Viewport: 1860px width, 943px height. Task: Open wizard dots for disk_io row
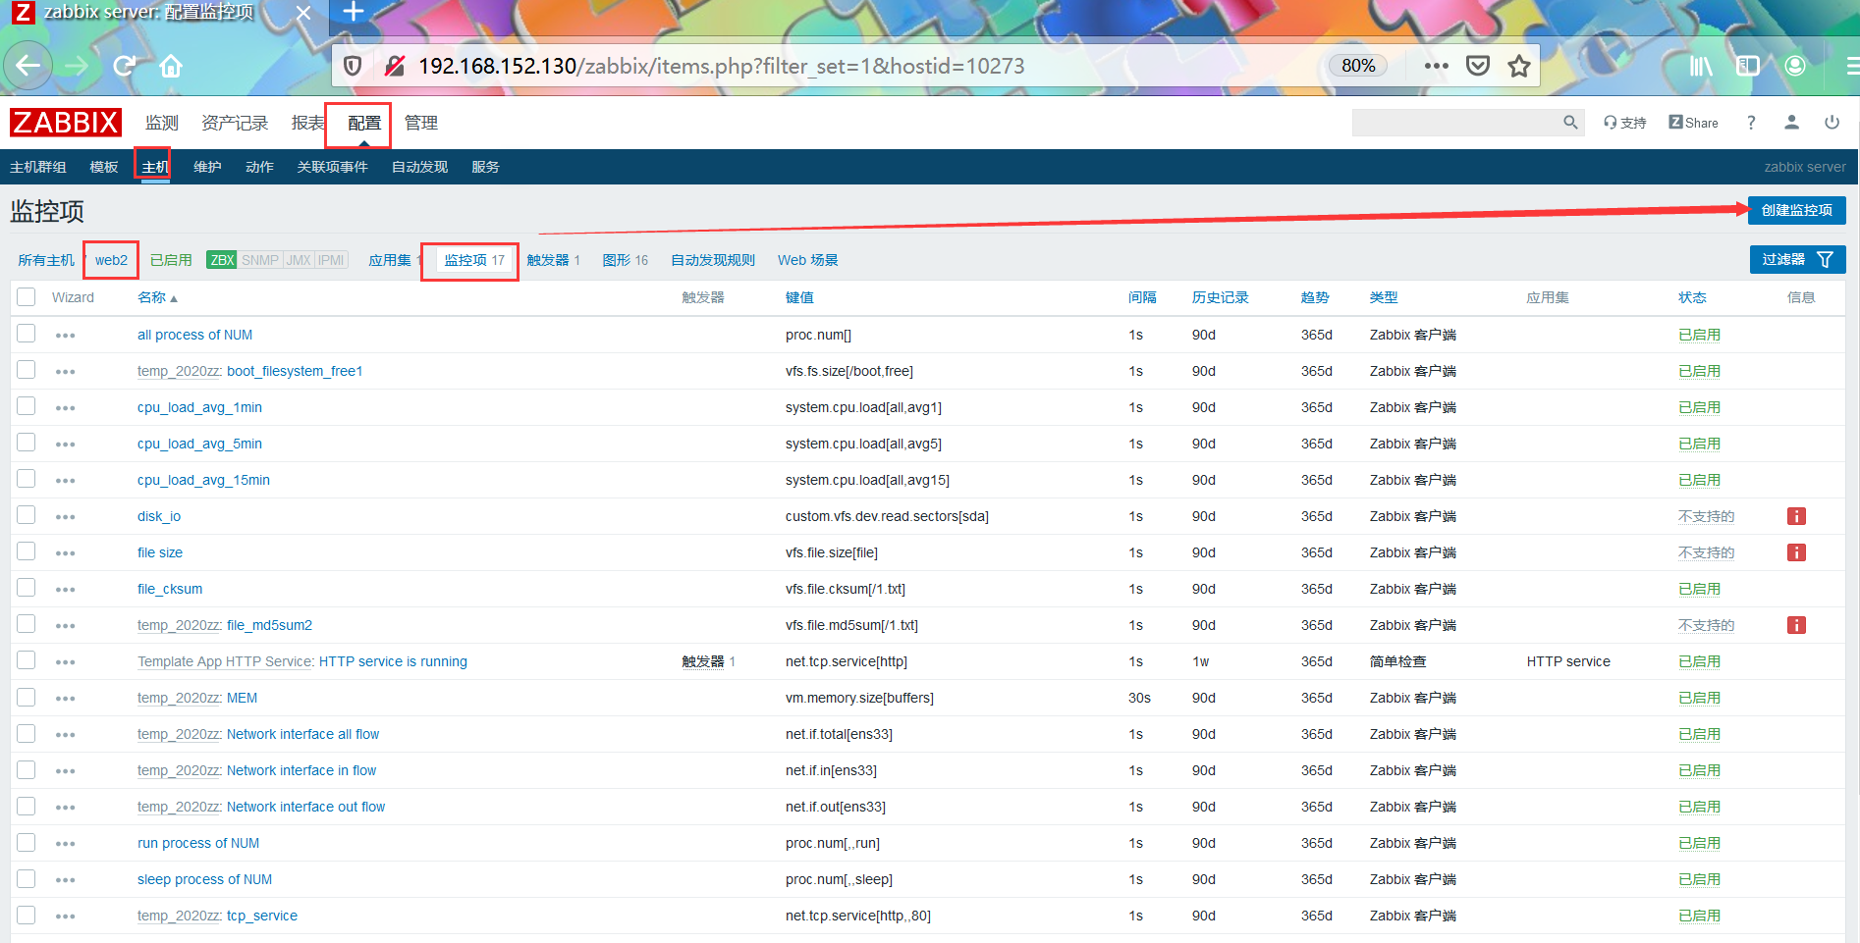pyautogui.click(x=66, y=517)
